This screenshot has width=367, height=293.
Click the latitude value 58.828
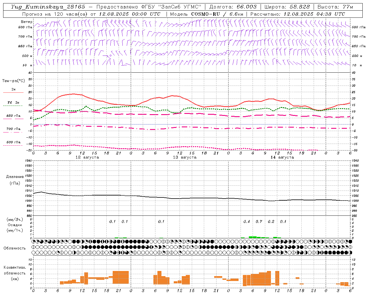300,7
